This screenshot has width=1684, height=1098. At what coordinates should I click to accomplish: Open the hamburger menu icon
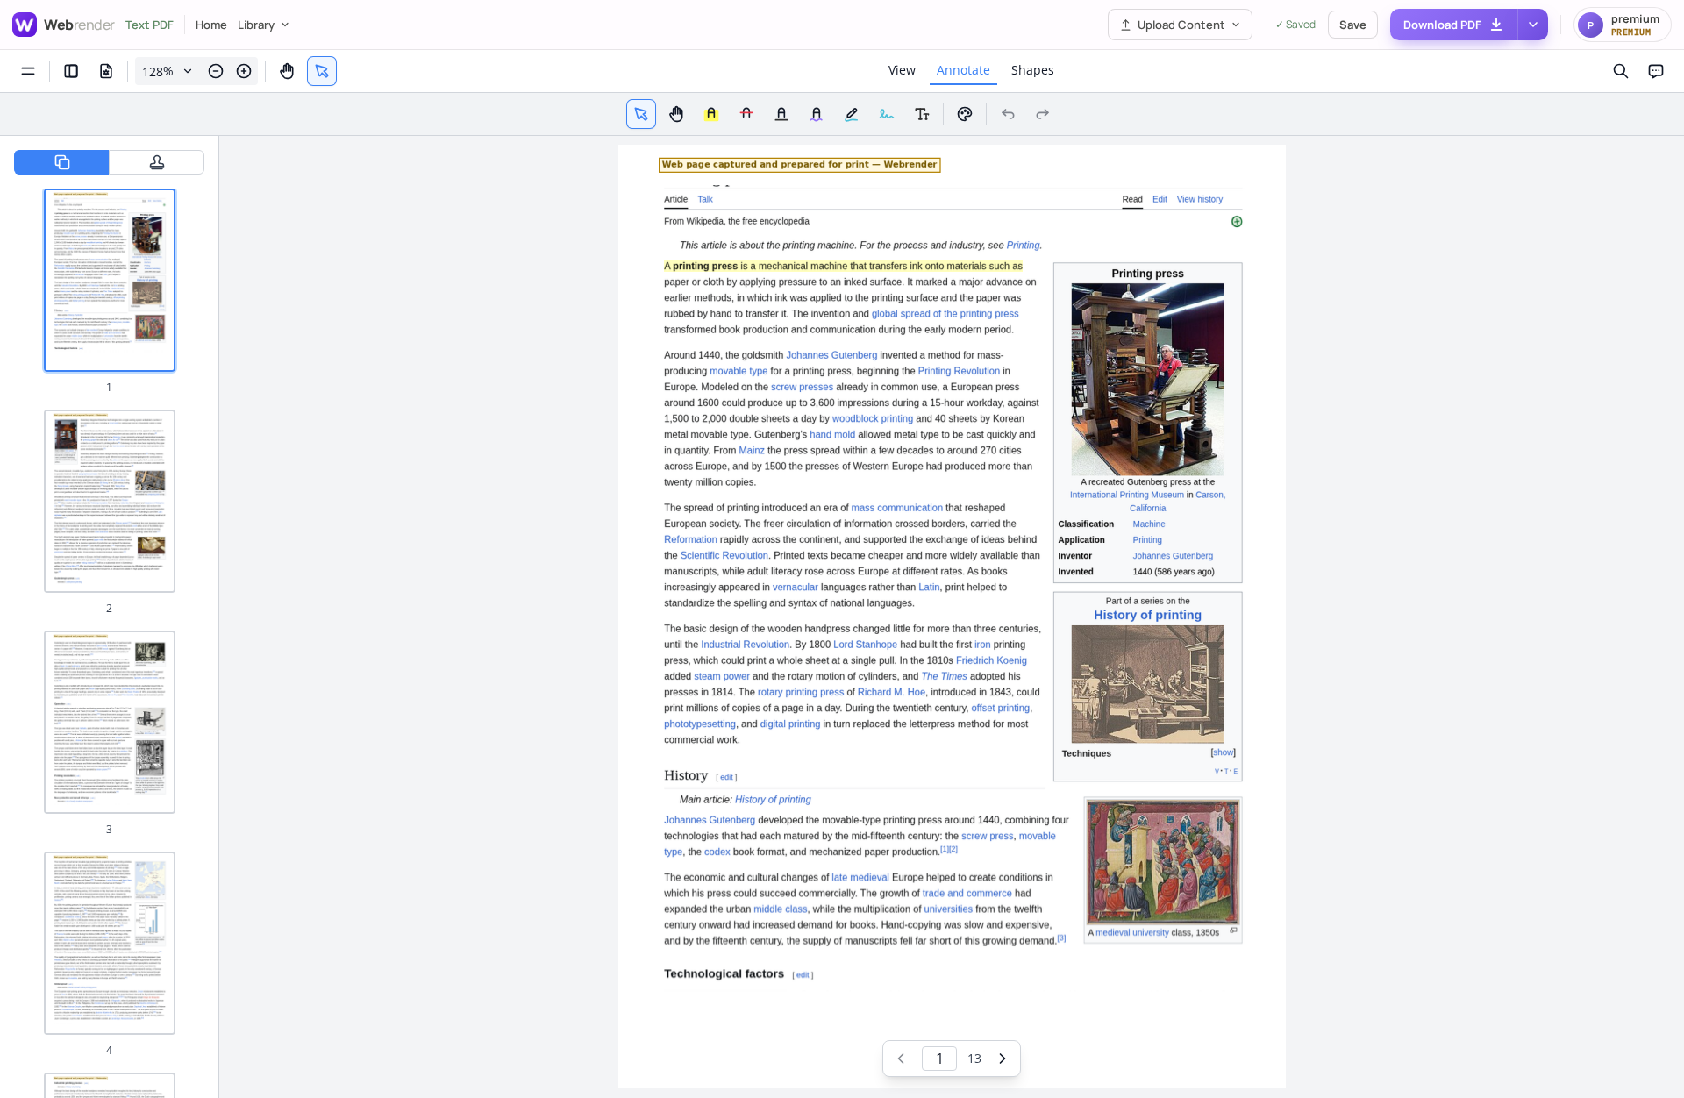click(x=28, y=71)
